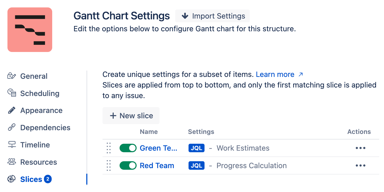Click the Resources people icon
The width and height of the screenshot is (384, 192).
pyautogui.click(x=12, y=162)
